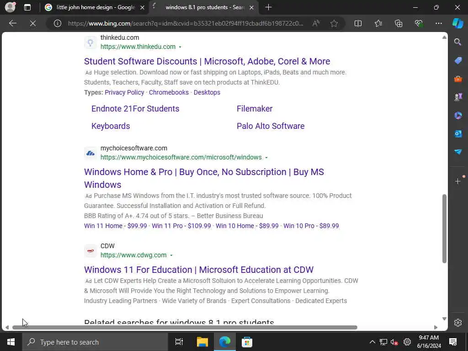The image size is (468, 351).
Task: Open sidebar Outlook icon
Action: pos(458,134)
